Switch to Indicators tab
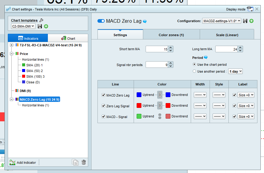Viewport: 264px width, 173px height. point(28,38)
